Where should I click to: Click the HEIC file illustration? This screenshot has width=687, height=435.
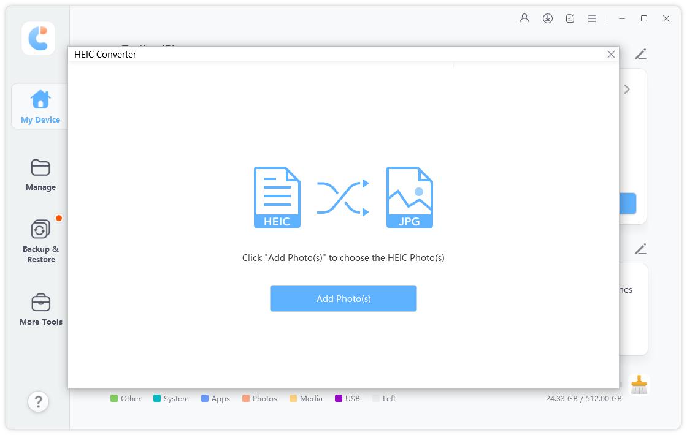point(277,197)
